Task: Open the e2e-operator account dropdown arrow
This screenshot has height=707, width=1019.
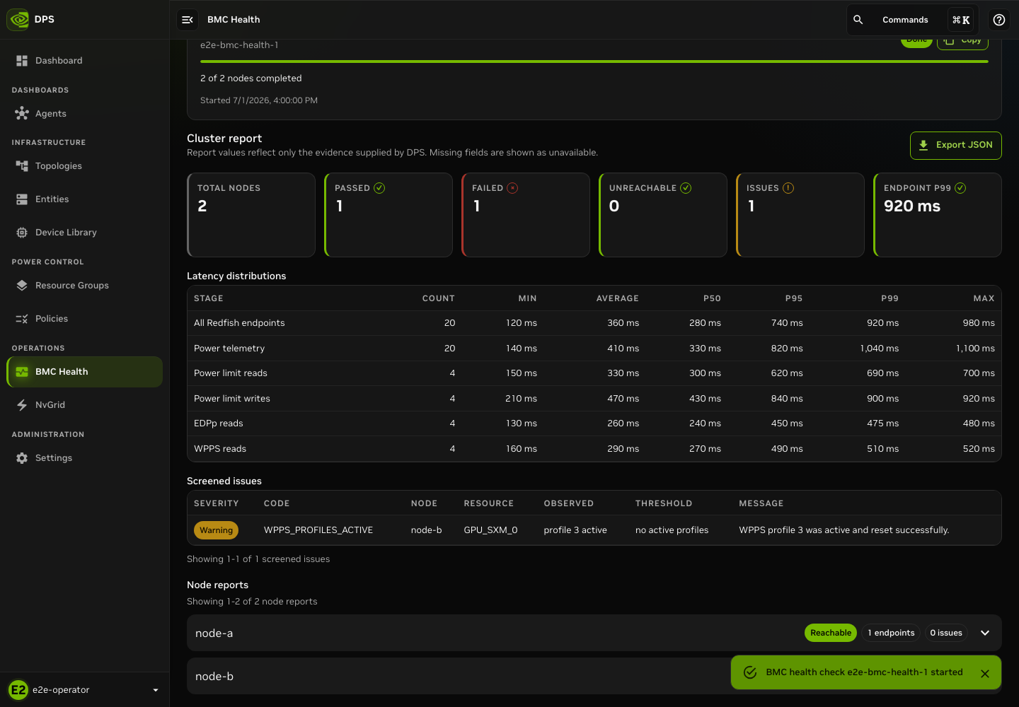Action: pos(156,690)
